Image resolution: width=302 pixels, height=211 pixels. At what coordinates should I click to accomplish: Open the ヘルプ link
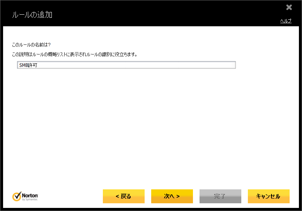tap(285, 21)
